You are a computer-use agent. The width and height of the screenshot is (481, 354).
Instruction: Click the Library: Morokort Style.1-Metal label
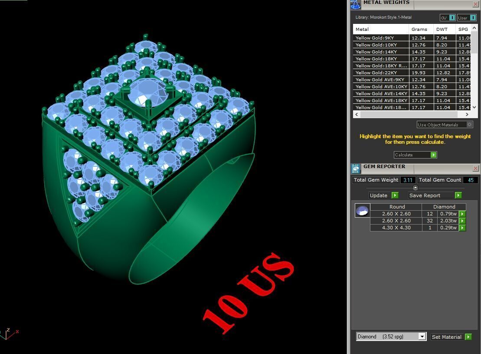[x=383, y=17]
